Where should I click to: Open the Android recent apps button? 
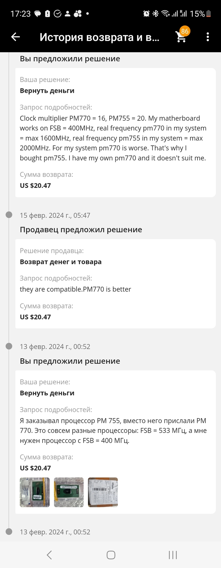coord(173,555)
